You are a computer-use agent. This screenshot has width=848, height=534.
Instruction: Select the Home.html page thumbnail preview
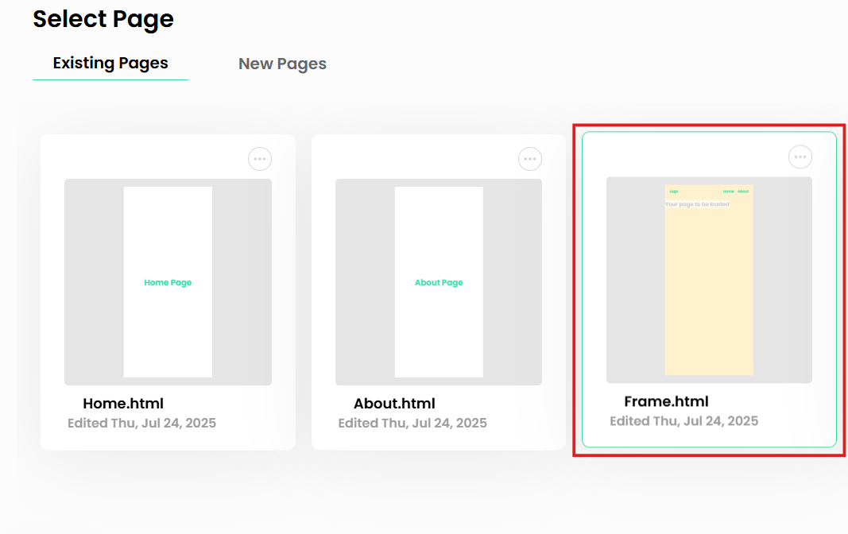[x=168, y=282]
